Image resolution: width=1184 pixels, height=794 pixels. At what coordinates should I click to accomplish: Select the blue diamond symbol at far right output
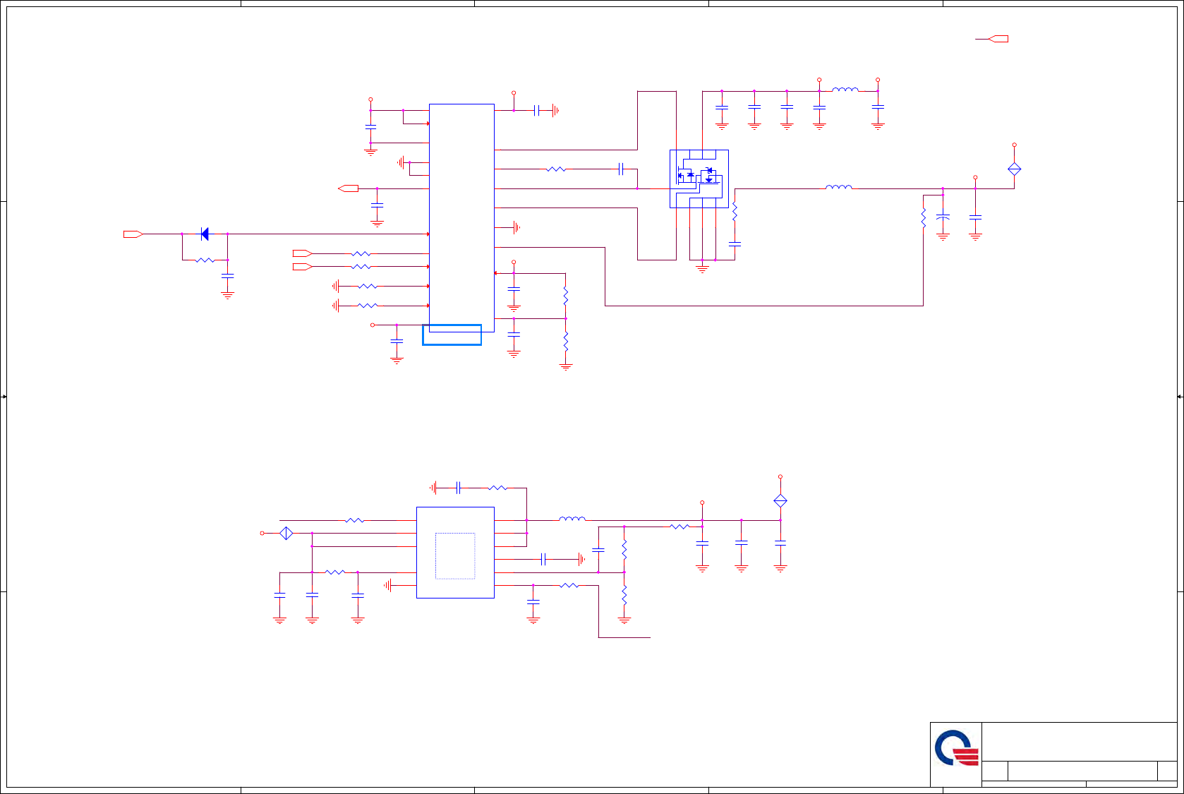pos(1014,169)
